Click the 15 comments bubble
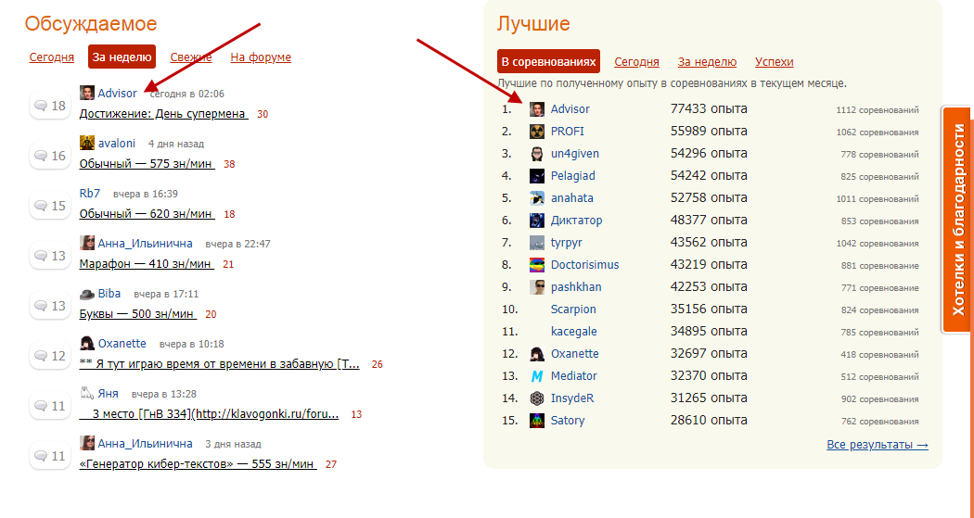Viewport: 974px width, 518px height. (x=50, y=206)
